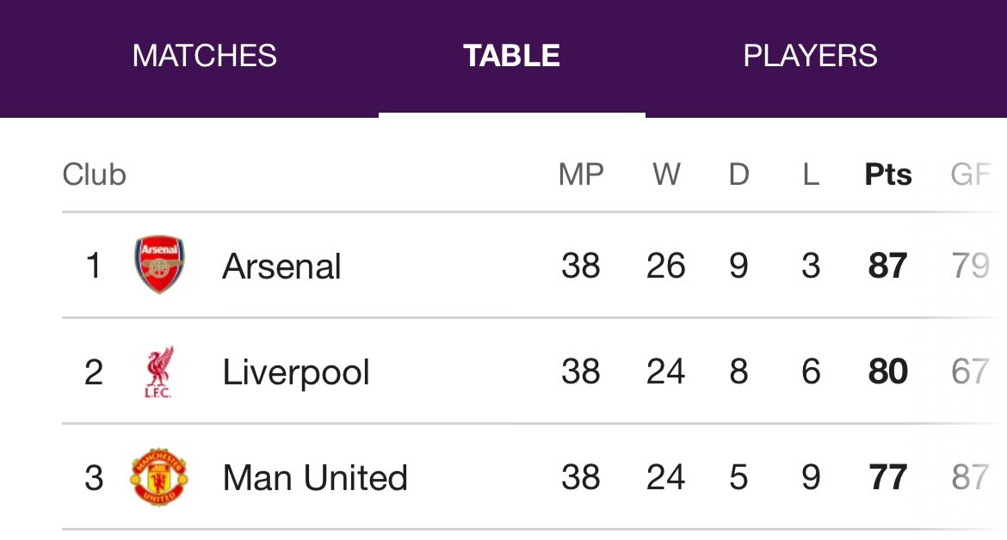Open the Liverpool team name link
The height and width of the screenshot is (540, 1007).
click(295, 372)
